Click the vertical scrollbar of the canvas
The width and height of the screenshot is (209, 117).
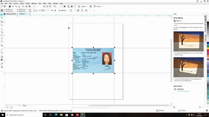pyautogui.click(x=171, y=60)
